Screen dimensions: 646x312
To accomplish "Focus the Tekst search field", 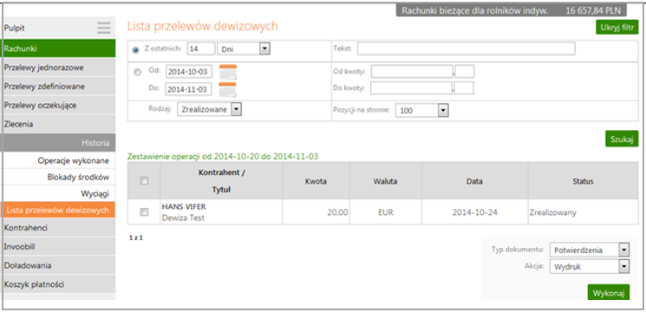I will [x=467, y=49].
